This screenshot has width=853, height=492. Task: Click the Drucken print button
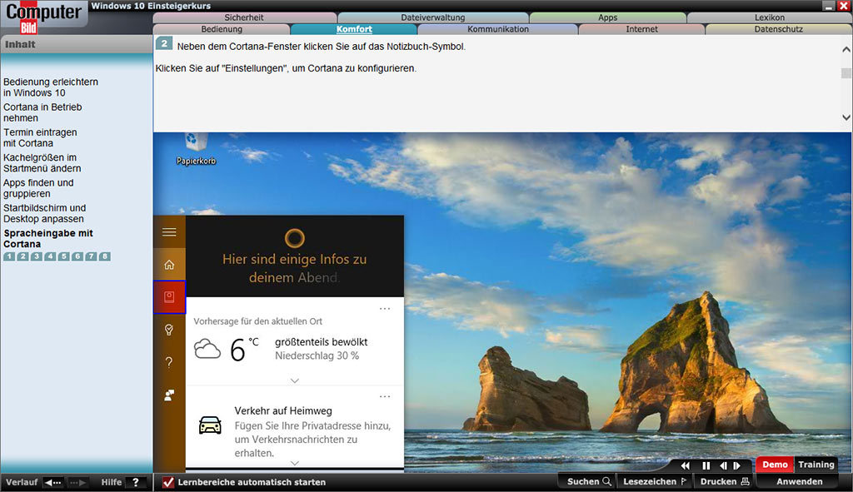(x=725, y=482)
